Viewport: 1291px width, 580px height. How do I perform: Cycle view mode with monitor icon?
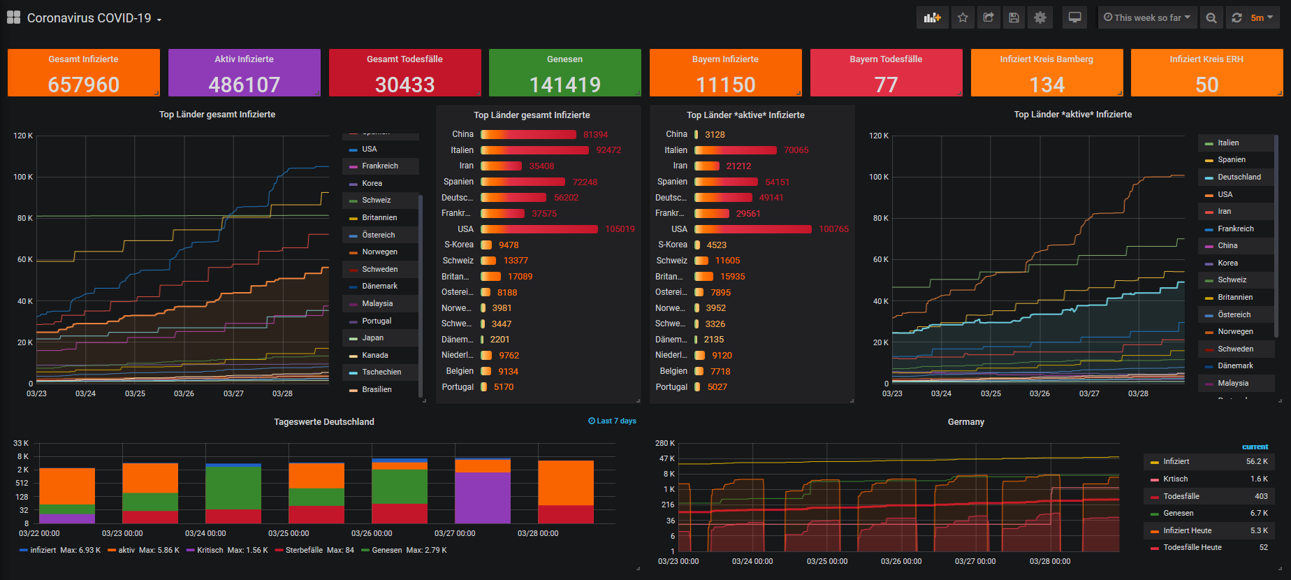pos(1075,17)
